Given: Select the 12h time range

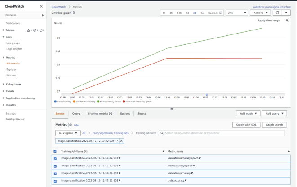Looking at the screenshot, I should (x=179, y=13).
